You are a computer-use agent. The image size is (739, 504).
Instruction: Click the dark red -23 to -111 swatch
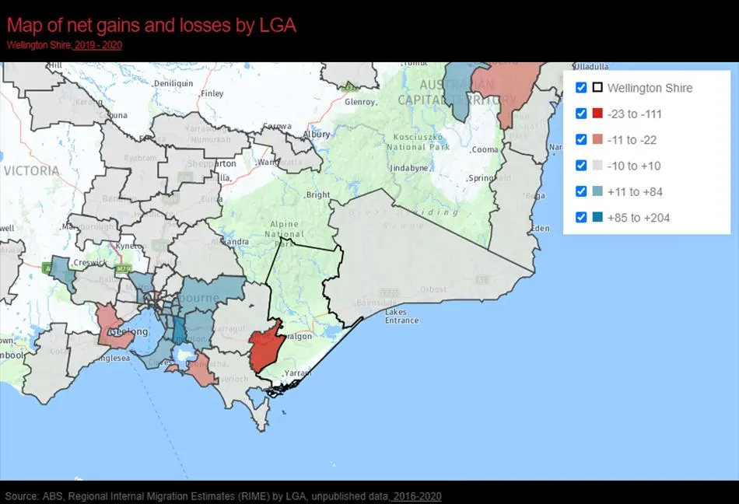pyautogui.click(x=597, y=113)
